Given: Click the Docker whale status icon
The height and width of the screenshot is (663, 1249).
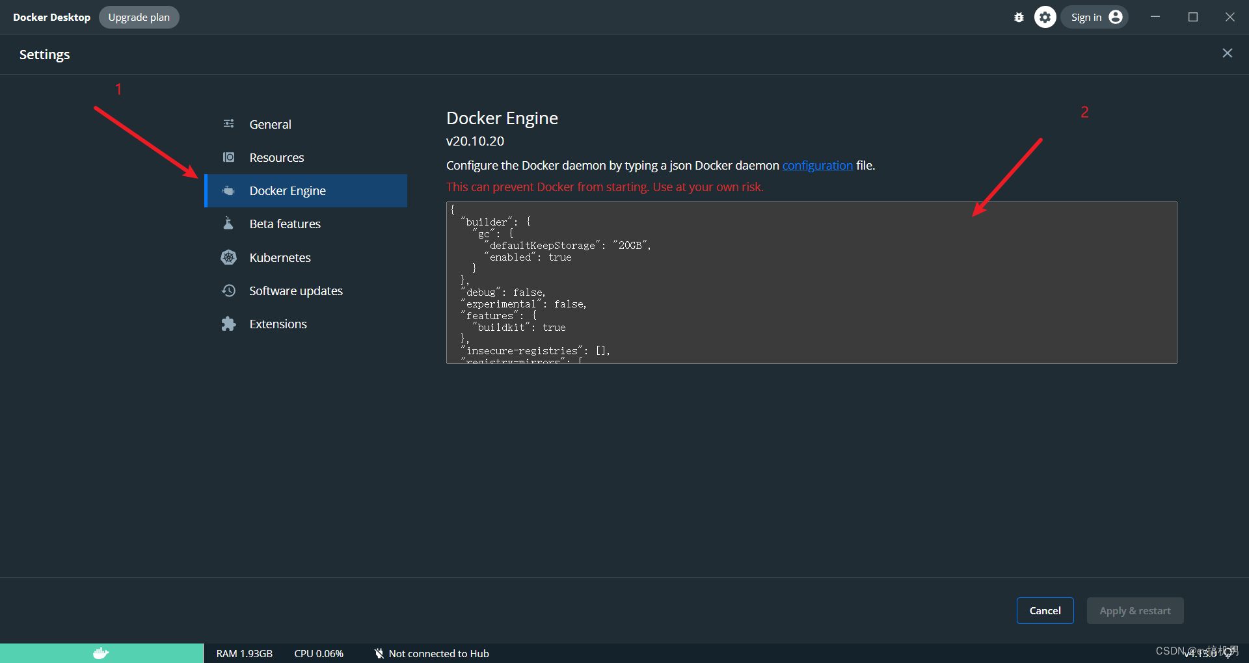Looking at the screenshot, I should tap(101, 653).
